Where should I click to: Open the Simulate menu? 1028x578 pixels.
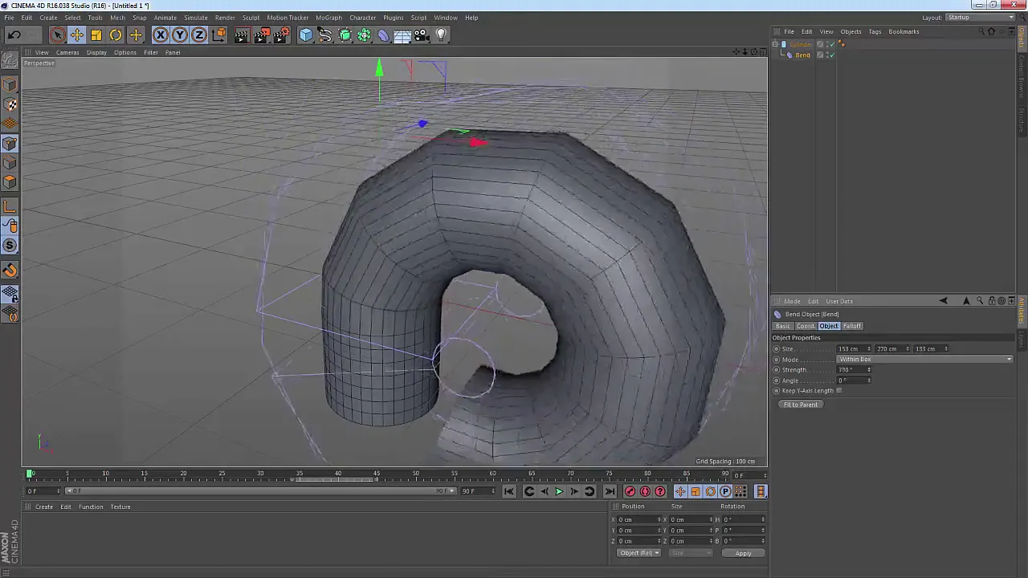pyautogui.click(x=196, y=18)
